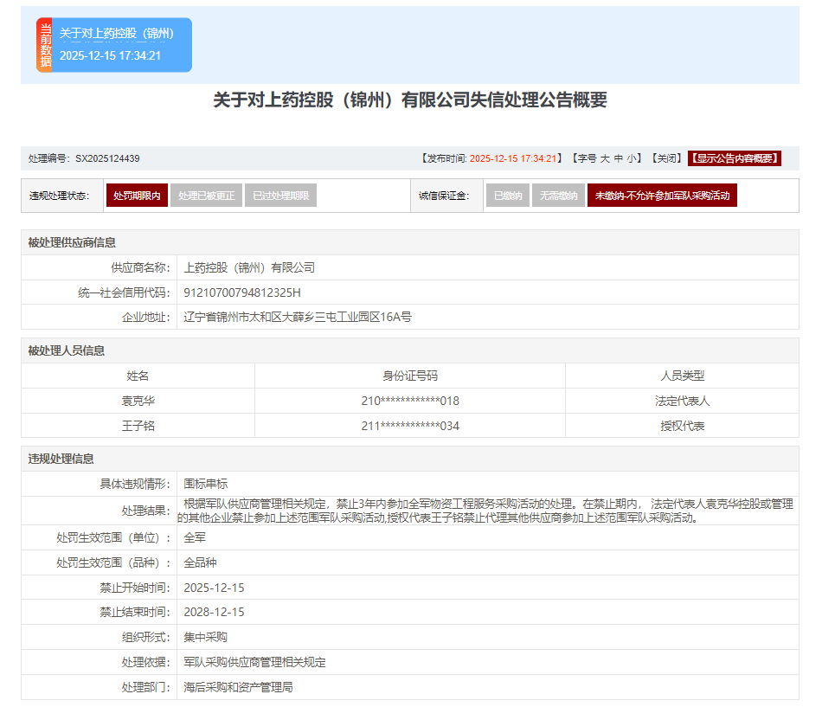
Task: Click the 无需缴纳 deposit status
Action: [x=557, y=196]
